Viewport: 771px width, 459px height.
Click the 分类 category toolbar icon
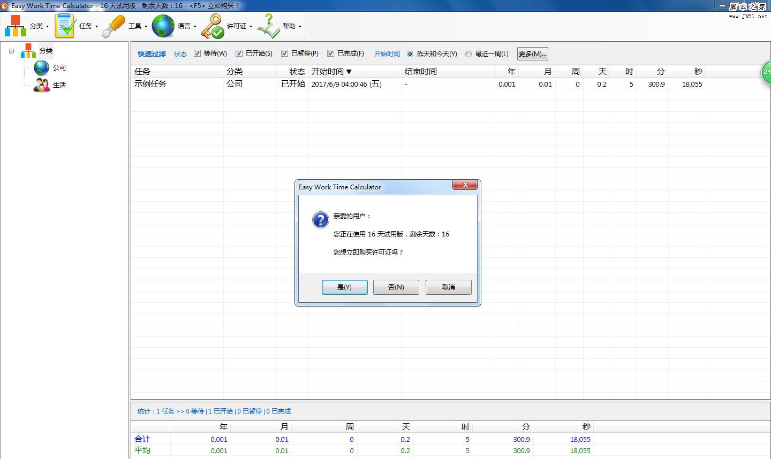coord(16,26)
